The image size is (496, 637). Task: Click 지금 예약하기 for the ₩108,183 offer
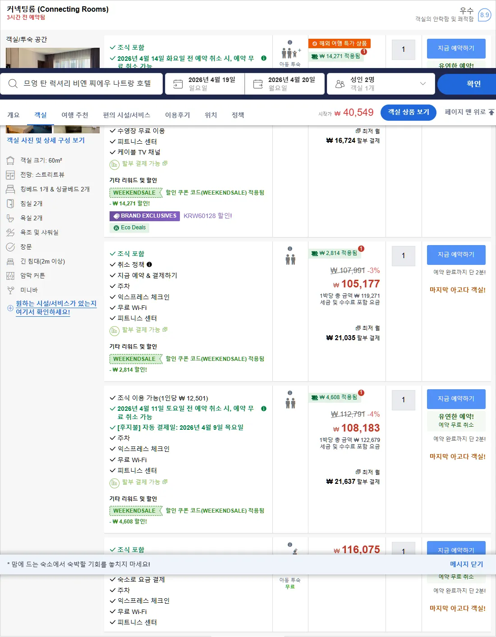(456, 399)
